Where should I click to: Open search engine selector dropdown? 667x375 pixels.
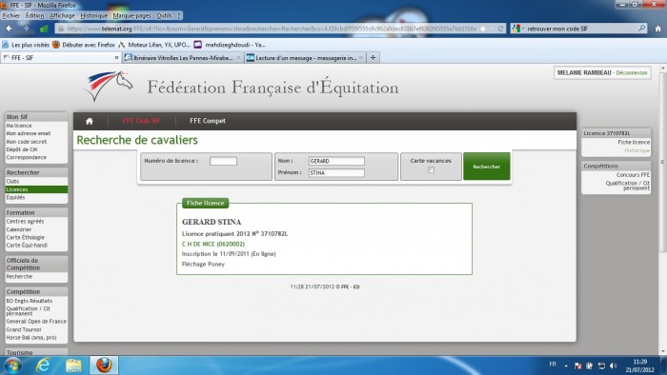click(517, 29)
